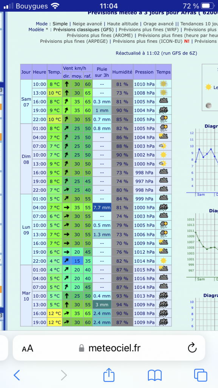Open Safari bookmarks
This screenshot has height=388, width=218.
(155, 376)
